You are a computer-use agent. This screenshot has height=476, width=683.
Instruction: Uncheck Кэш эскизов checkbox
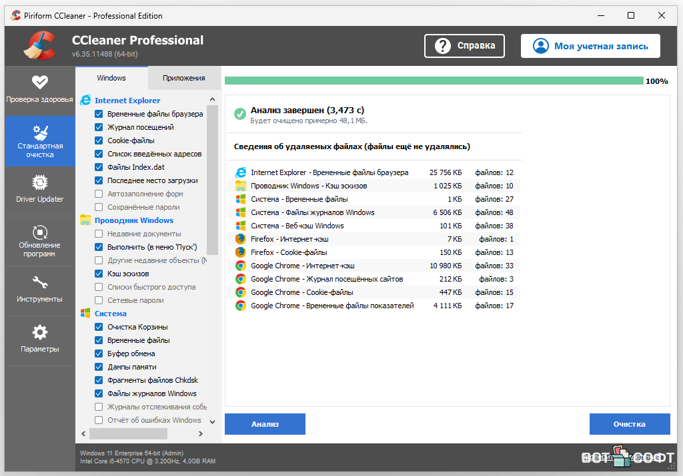click(99, 274)
